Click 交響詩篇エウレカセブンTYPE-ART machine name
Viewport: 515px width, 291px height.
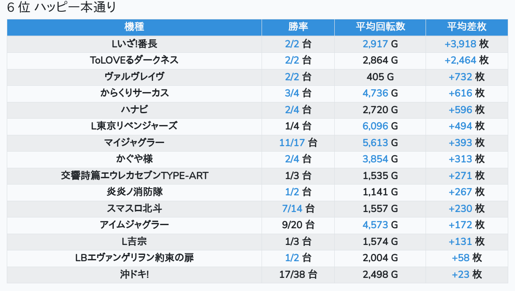click(x=134, y=176)
